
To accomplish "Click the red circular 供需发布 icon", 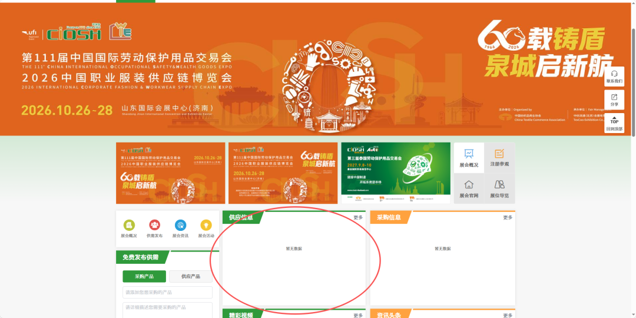I will pos(154,225).
